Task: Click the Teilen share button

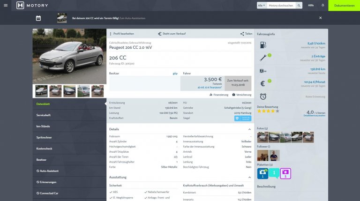Action: click(x=247, y=34)
